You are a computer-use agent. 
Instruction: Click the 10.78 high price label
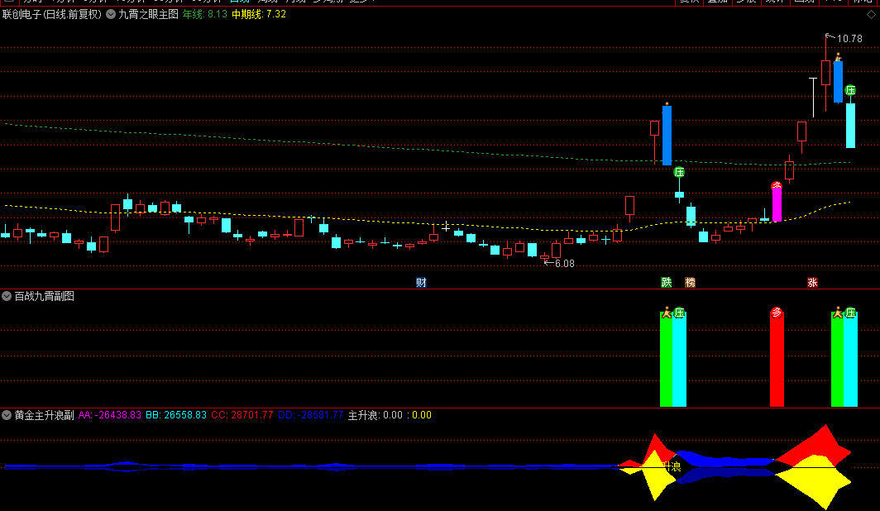pyautogui.click(x=849, y=39)
